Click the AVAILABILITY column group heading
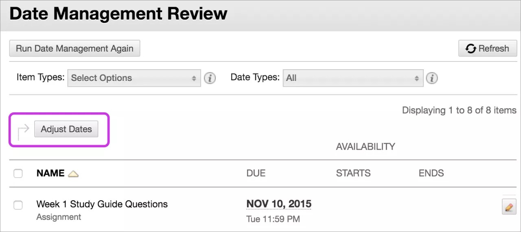The image size is (521, 232). coord(365,147)
